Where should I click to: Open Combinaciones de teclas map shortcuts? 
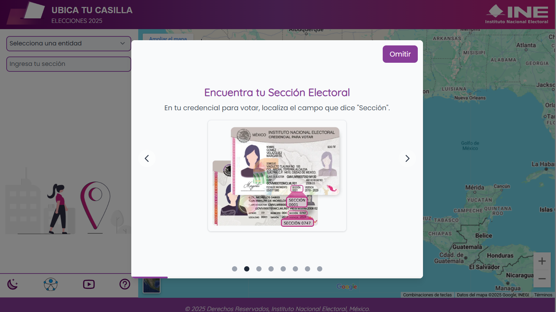(428, 295)
